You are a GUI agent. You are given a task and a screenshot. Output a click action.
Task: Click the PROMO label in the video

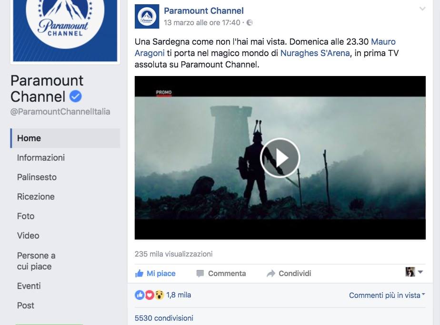click(164, 93)
